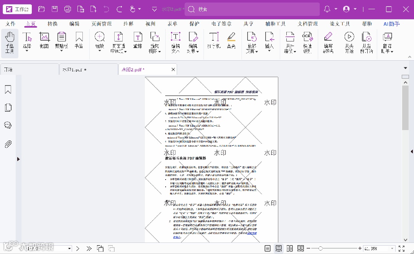Click the Quick OCR recognition tool
This screenshot has width=414, height=254.
(307, 42)
